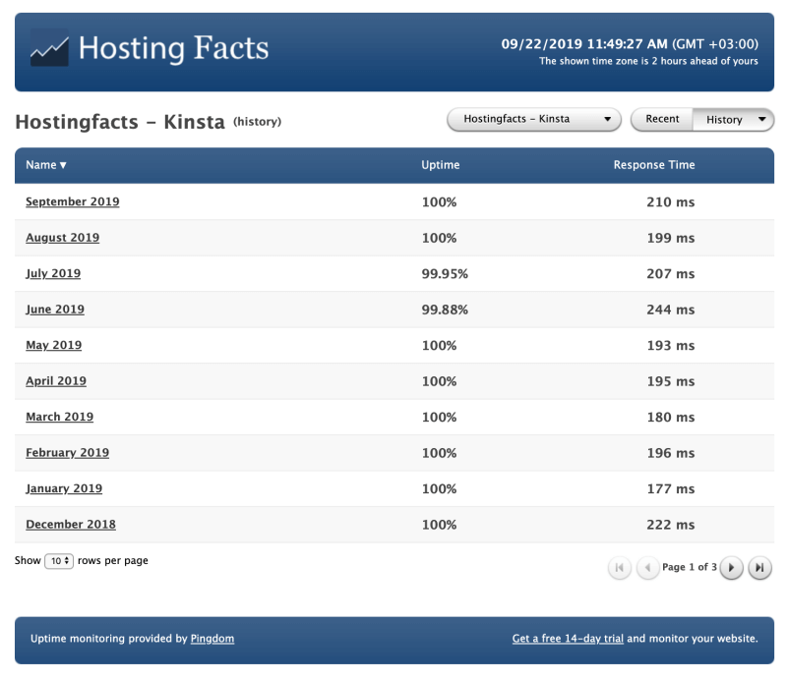Open the April 2019 report
Image resolution: width=787 pixels, height=680 pixels.
[56, 381]
